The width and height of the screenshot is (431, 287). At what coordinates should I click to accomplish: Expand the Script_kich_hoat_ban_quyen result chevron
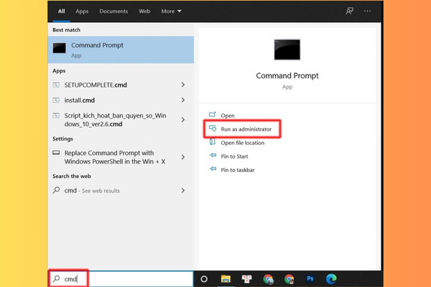[x=183, y=120]
